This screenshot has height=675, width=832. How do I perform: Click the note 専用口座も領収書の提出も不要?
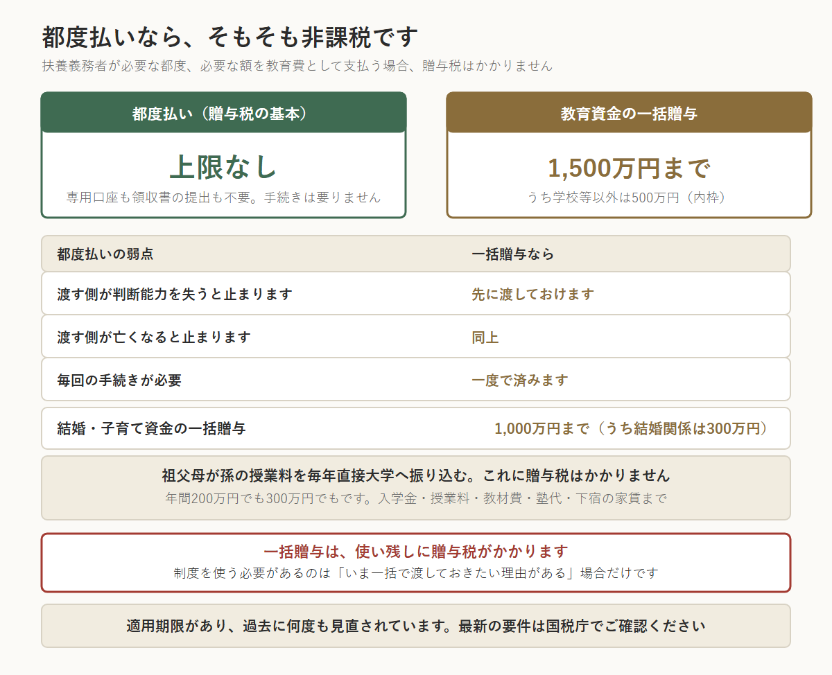pyautogui.click(x=224, y=198)
